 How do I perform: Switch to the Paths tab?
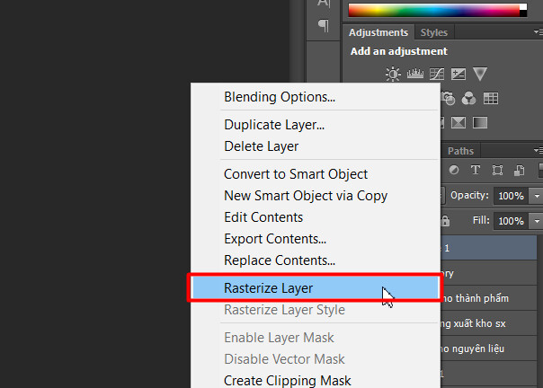460,151
